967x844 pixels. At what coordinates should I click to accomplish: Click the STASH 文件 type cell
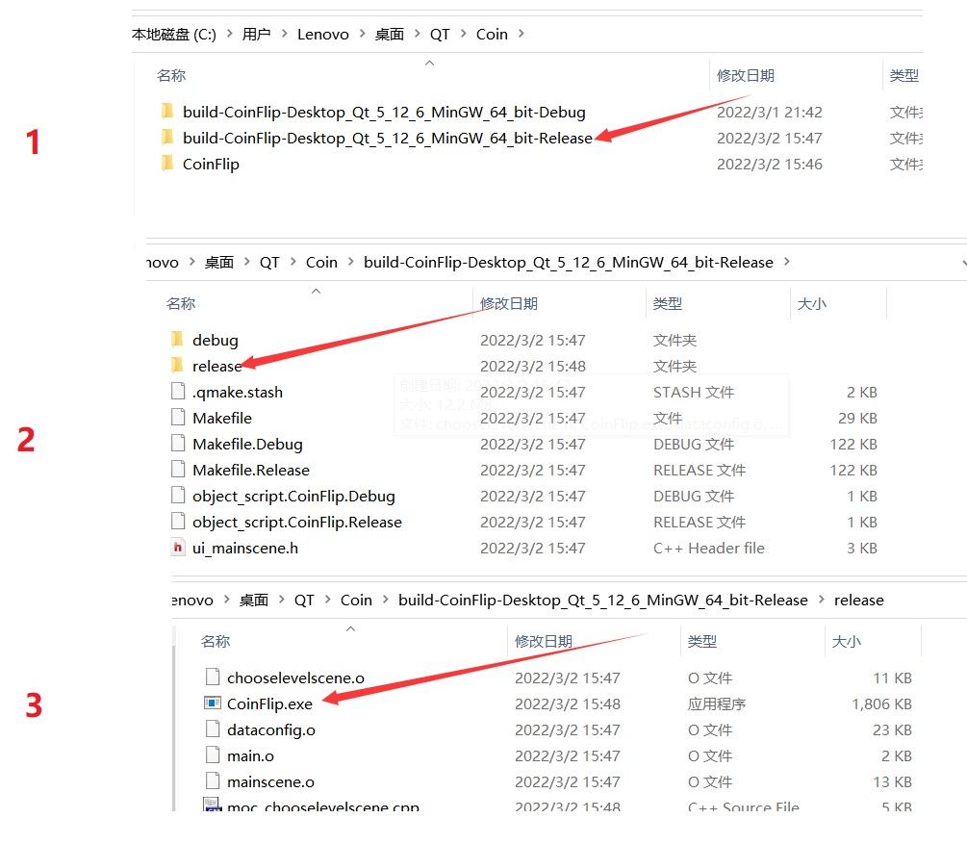(x=694, y=392)
